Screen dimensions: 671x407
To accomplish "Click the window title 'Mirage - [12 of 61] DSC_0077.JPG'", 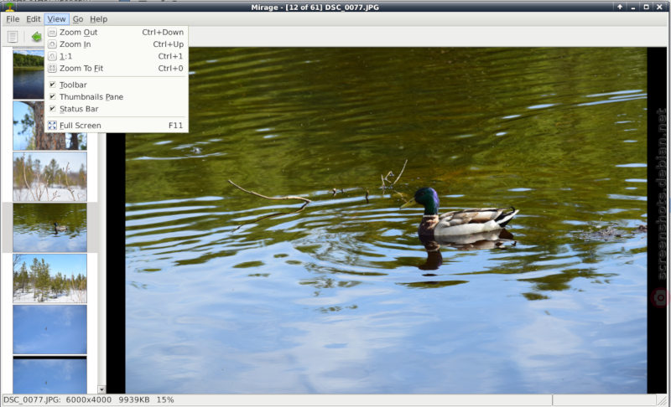I will pos(315,8).
